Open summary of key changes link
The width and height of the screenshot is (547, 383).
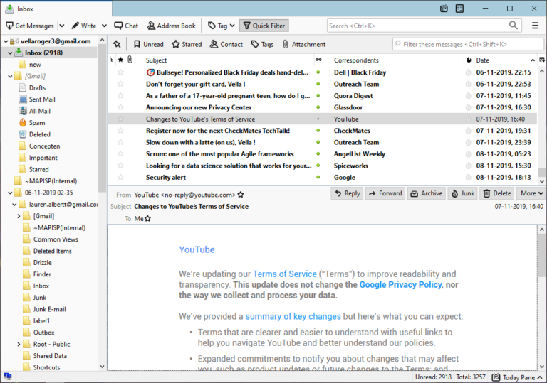pos(293,316)
